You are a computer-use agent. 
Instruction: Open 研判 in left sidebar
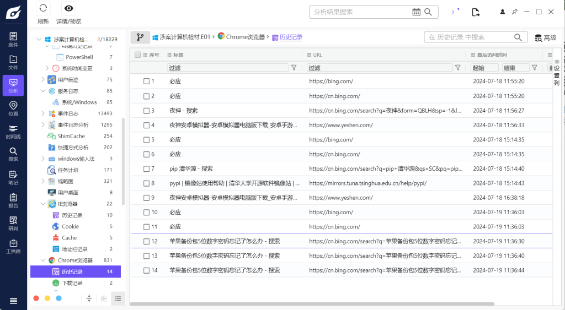click(x=13, y=224)
